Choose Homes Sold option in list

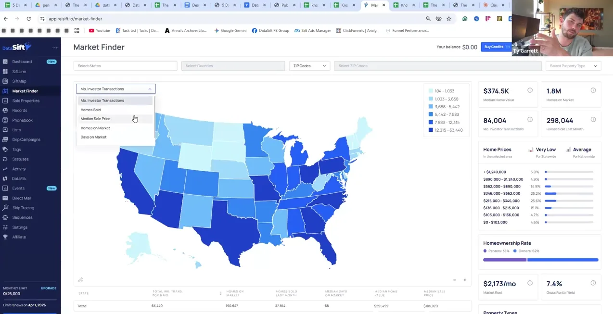pyautogui.click(x=115, y=110)
